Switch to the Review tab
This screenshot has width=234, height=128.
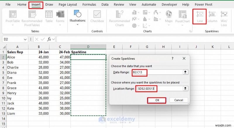119,4
